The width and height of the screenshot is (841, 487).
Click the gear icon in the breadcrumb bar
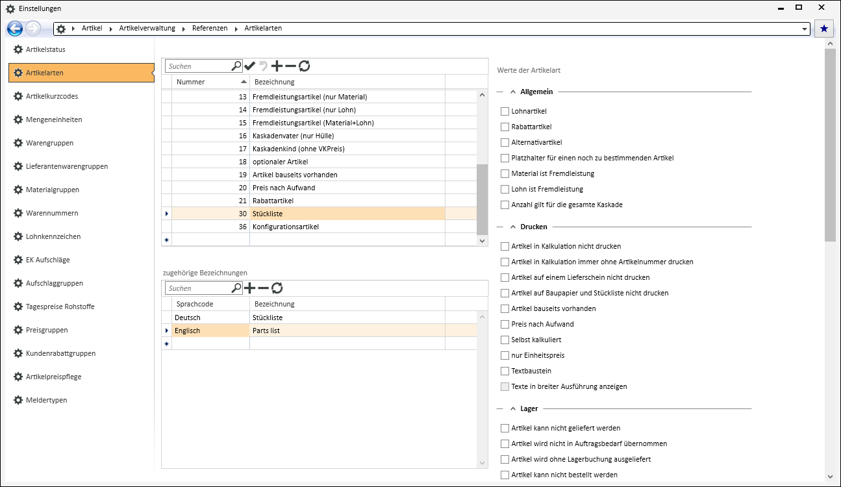click(x=62, y=29)
